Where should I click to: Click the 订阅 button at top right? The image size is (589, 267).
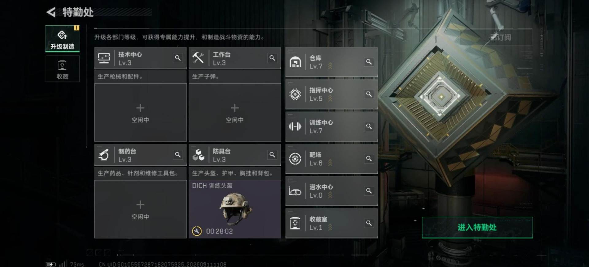[x=501, y=37]
